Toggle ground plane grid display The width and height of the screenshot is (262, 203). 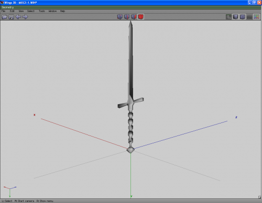[249, 17]
